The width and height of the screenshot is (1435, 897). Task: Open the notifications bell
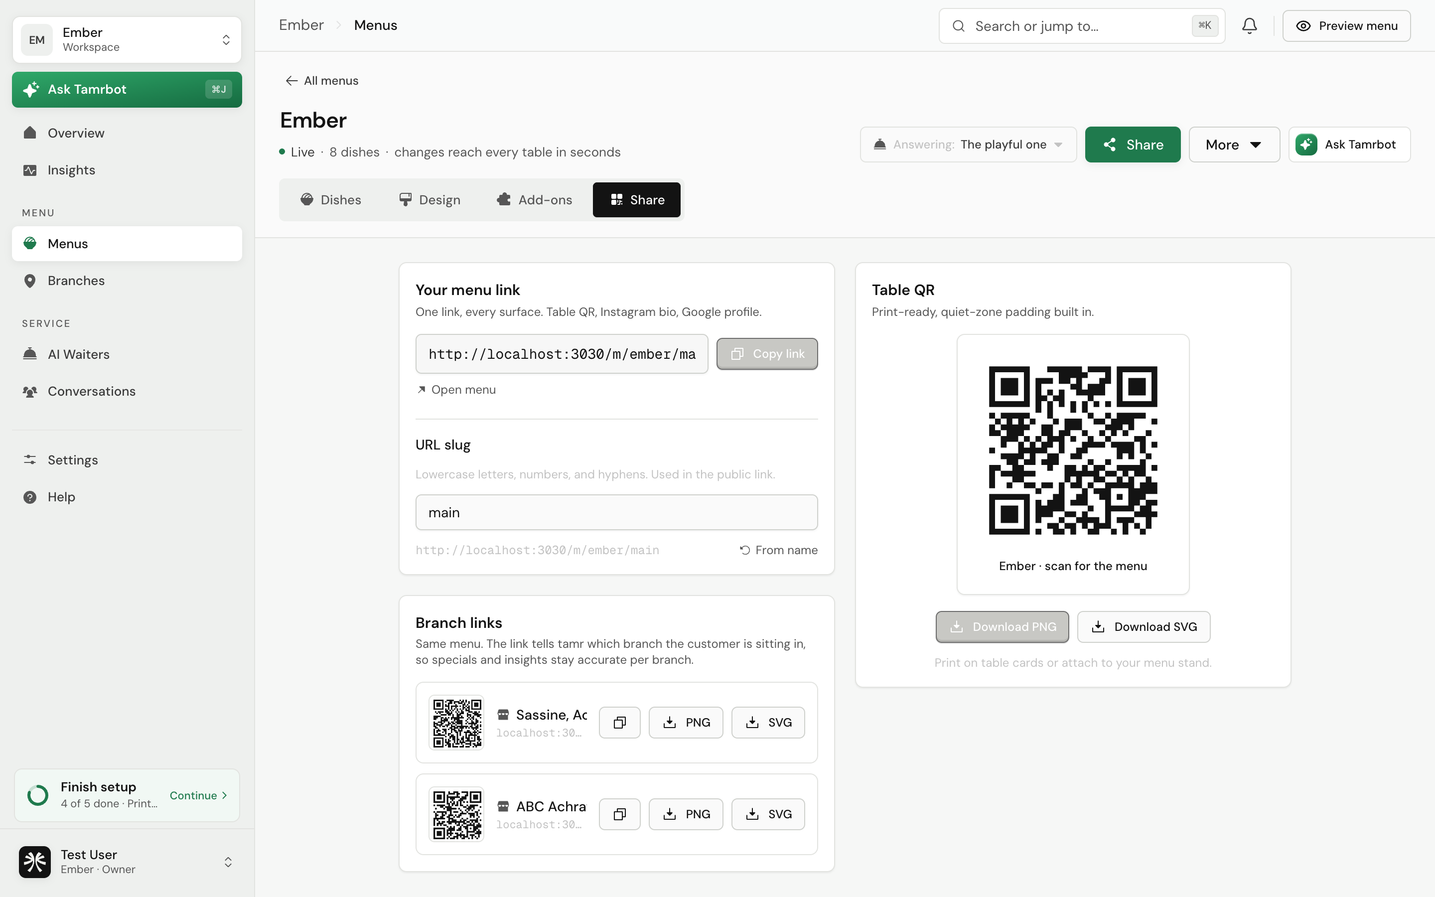point(1250,25)
